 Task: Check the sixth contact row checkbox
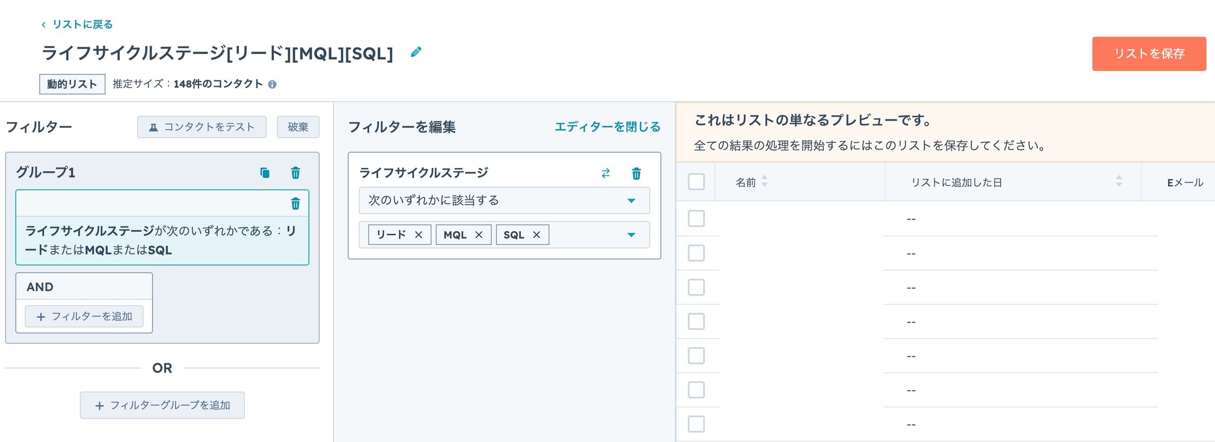(696, 390)
